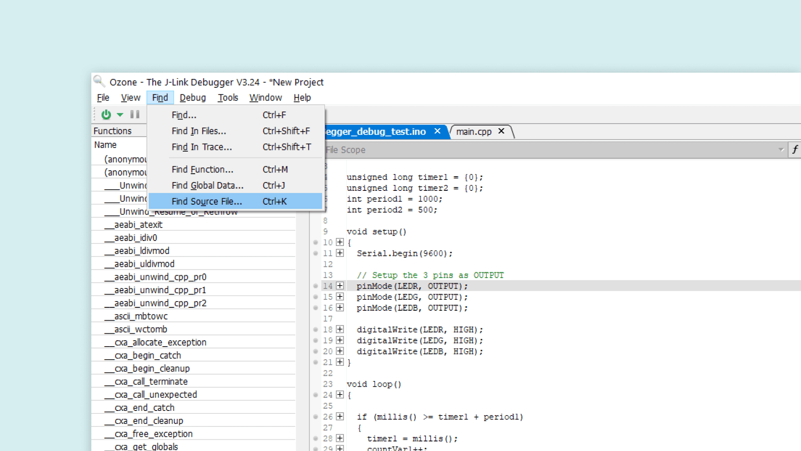Toggle breakpoint dot on line 18
The width and height of the screenshot is (801, 451).
tap(316, 329)
